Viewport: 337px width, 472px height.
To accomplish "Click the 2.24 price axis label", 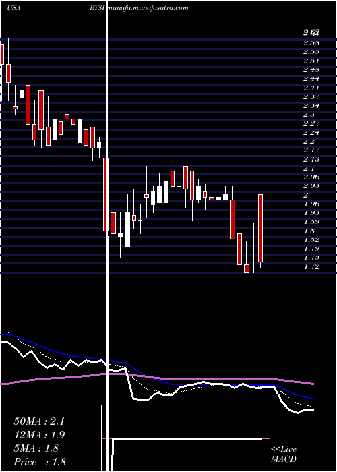I will tap(311, 132).
